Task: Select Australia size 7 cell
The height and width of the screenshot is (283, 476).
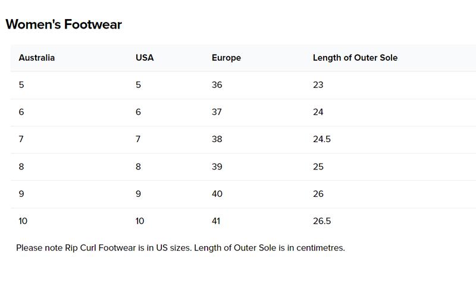Action: point(21,139)
